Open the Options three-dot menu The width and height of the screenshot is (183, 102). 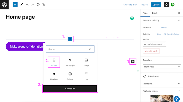[x=178, y=5]
